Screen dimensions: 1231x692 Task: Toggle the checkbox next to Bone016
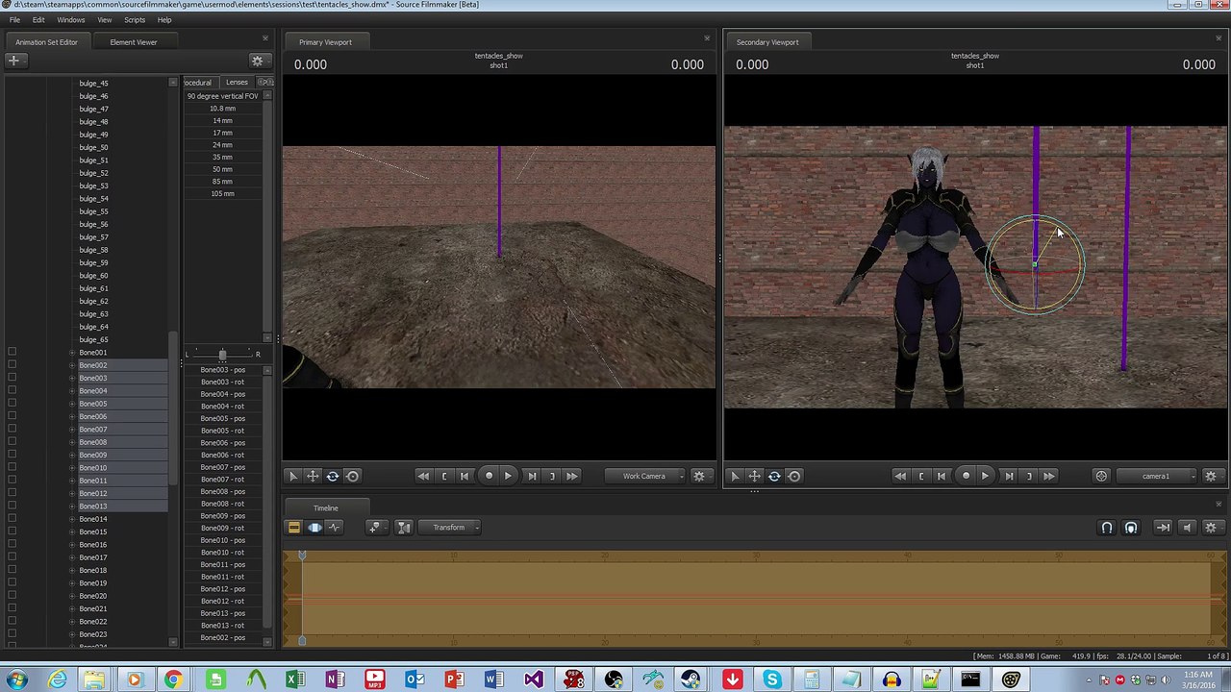12,545
